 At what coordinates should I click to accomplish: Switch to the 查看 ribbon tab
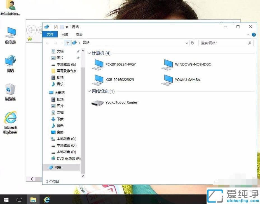click(79, 34)
